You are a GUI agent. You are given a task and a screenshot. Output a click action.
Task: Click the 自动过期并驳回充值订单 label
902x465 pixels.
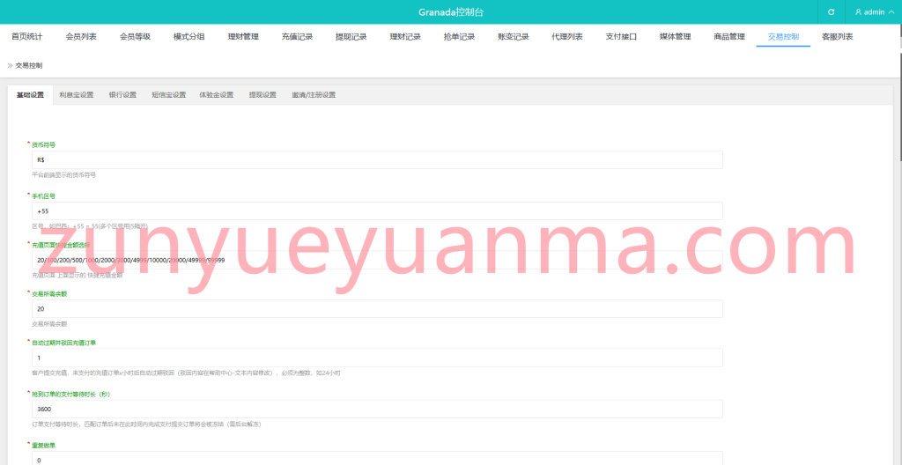tap(63, 343)
